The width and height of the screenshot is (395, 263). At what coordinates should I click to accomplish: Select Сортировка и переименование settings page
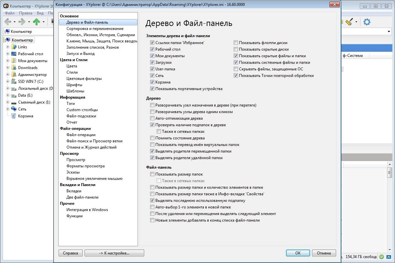95,29
